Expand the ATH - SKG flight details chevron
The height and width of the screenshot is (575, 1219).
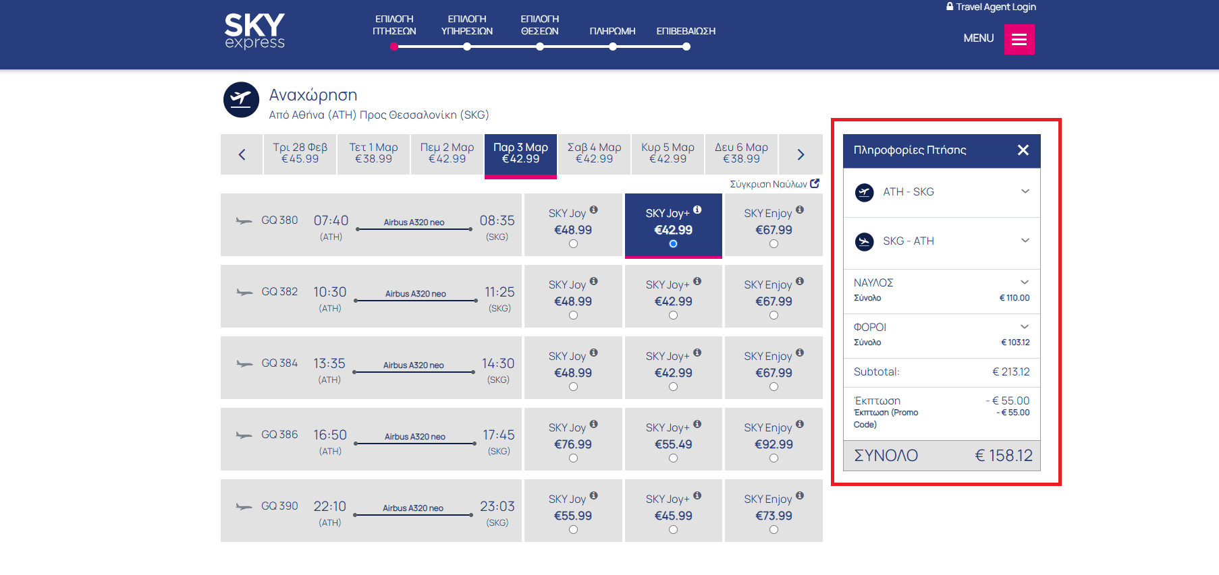1025,191
